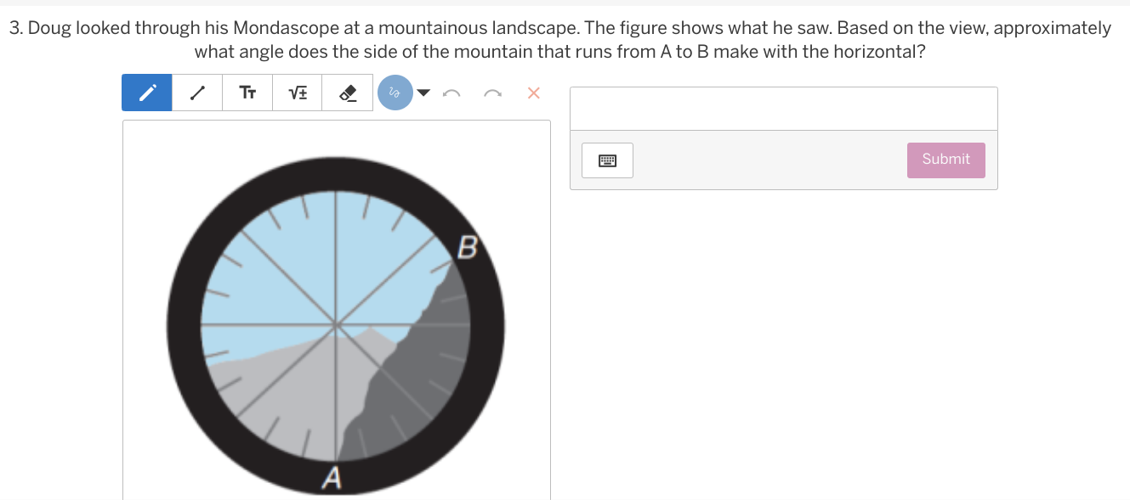Undo the last drawing stroke
The width and height of the screenshot is (1130, 500).
[x=452, y=93]
